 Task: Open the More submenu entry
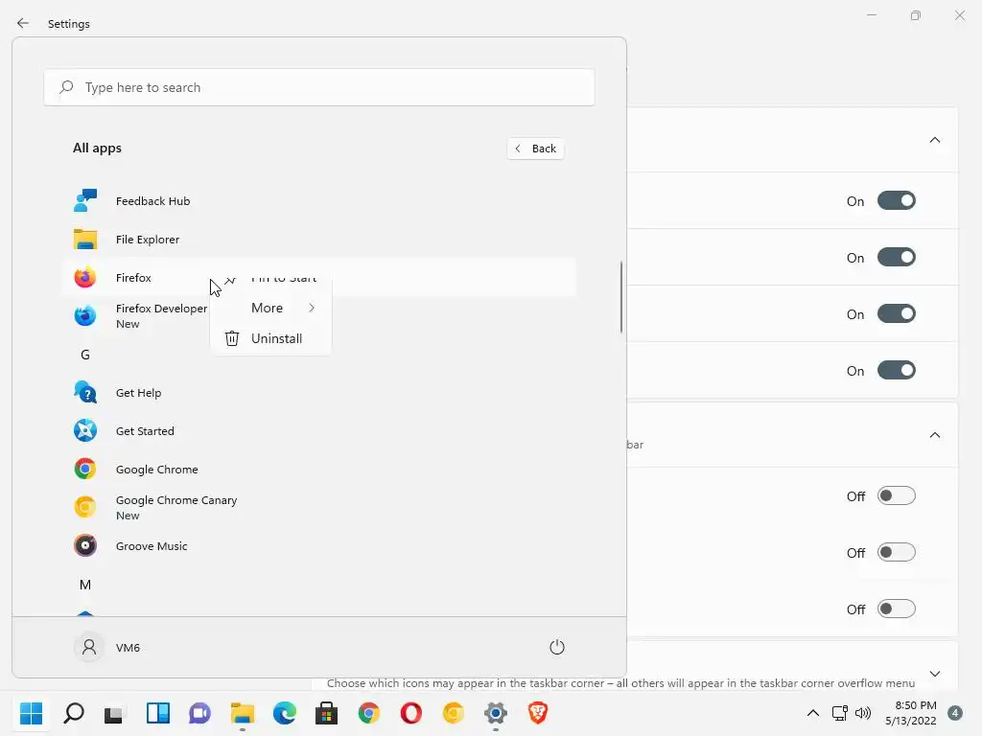pos(270,308)
